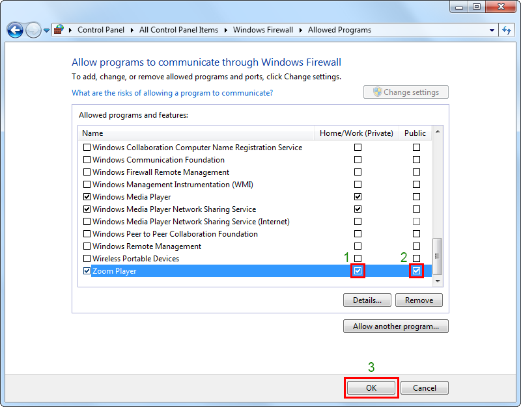Click the programs list scrollbar thumb
The height and width of the screenshot is (407, 521).
click(x=438, y=256)
